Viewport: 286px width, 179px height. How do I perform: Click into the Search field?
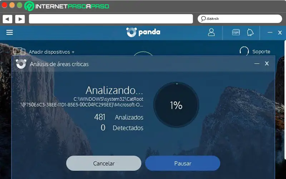(240, 19)
